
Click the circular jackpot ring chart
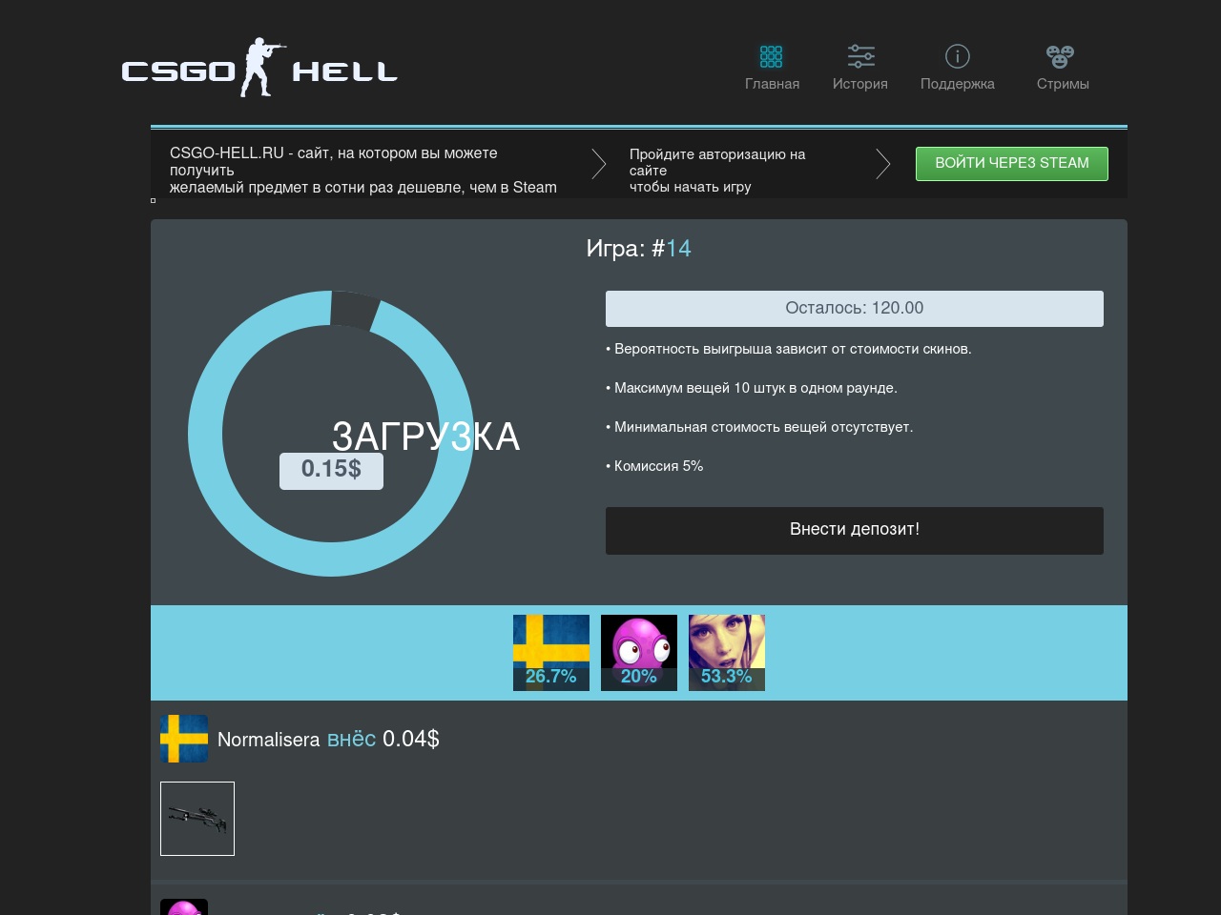(x=331, y=434)
